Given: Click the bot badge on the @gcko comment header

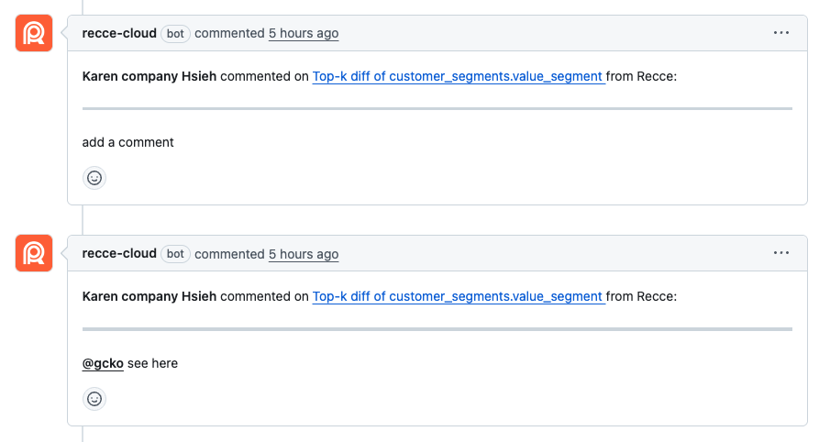Looking at the screenshot, I should [x=175, y=254].
